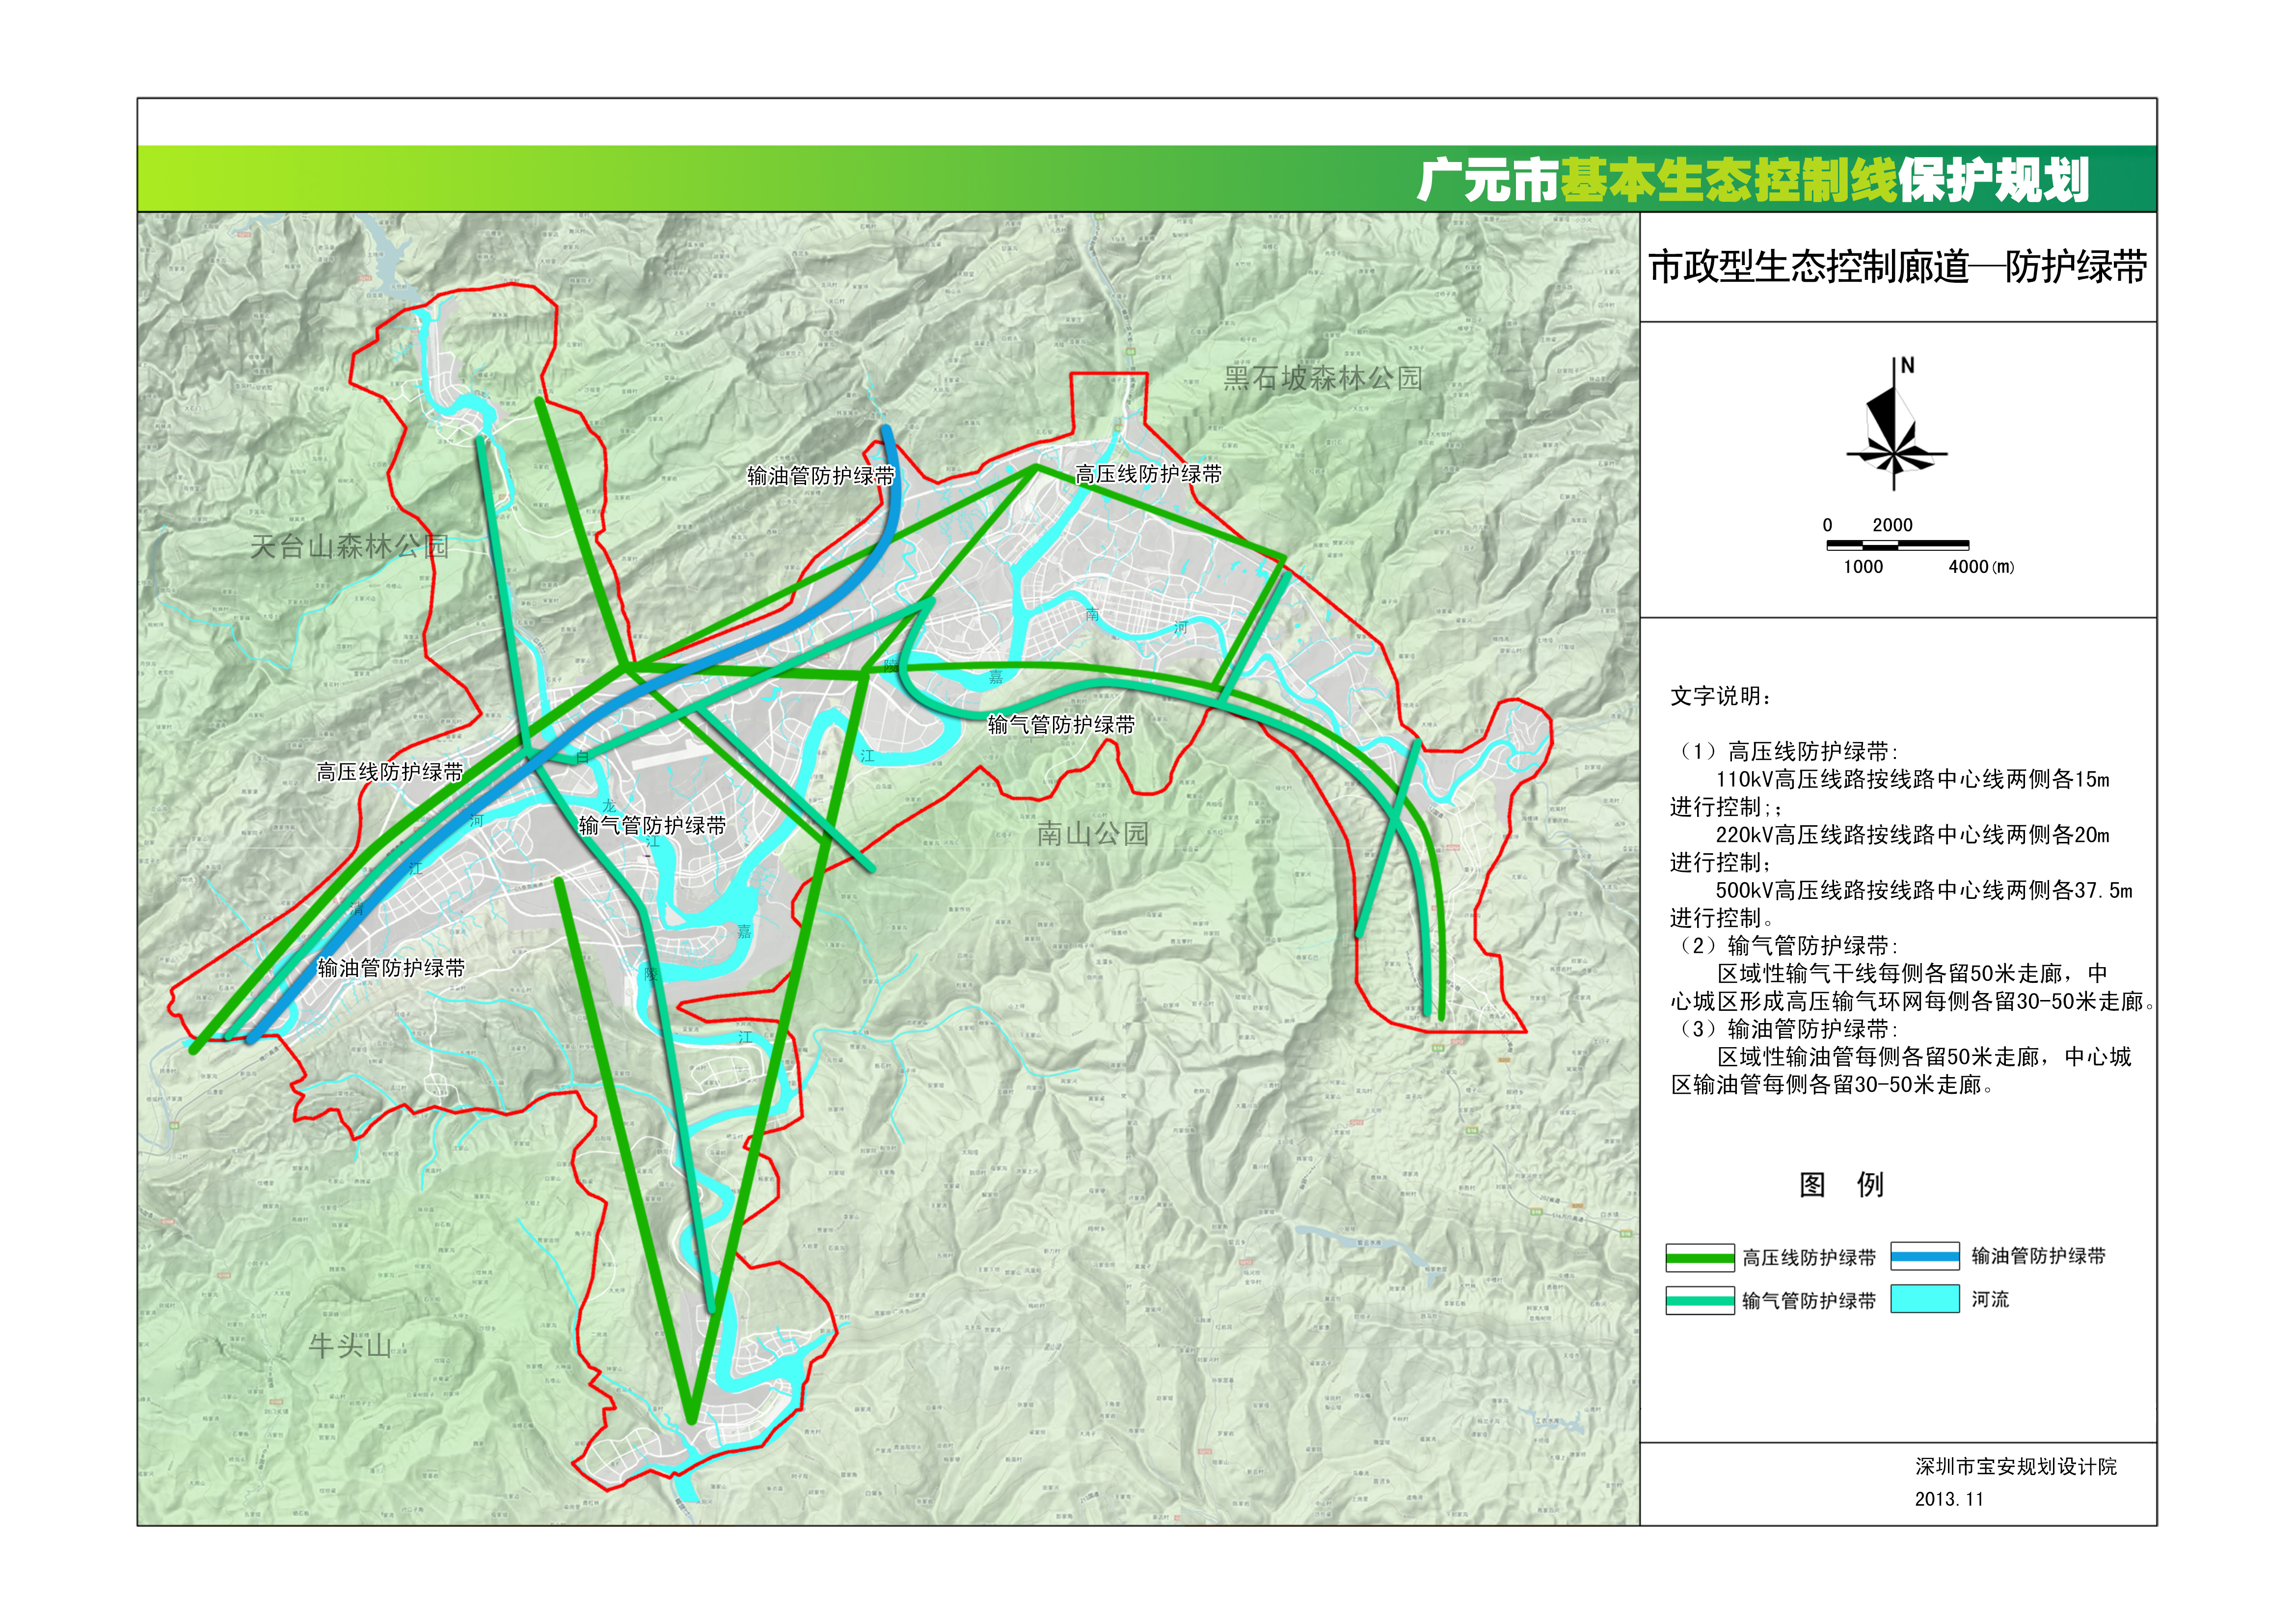Screen dimensions: 2296x1623
Task: Click the 黑石坡森林公园 map label
Action: point(1322,378)
